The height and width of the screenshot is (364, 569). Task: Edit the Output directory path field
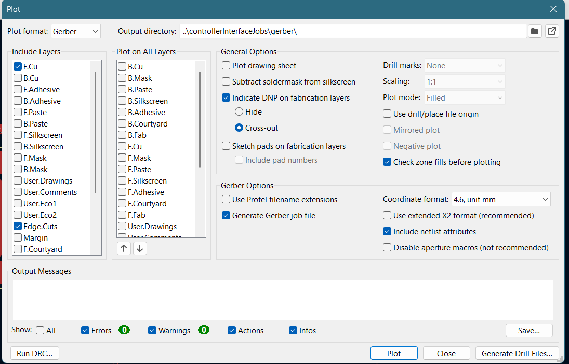pyautogui.click(x=353, y=31)
